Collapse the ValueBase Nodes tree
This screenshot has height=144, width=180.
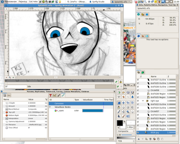tap(50, 107)
